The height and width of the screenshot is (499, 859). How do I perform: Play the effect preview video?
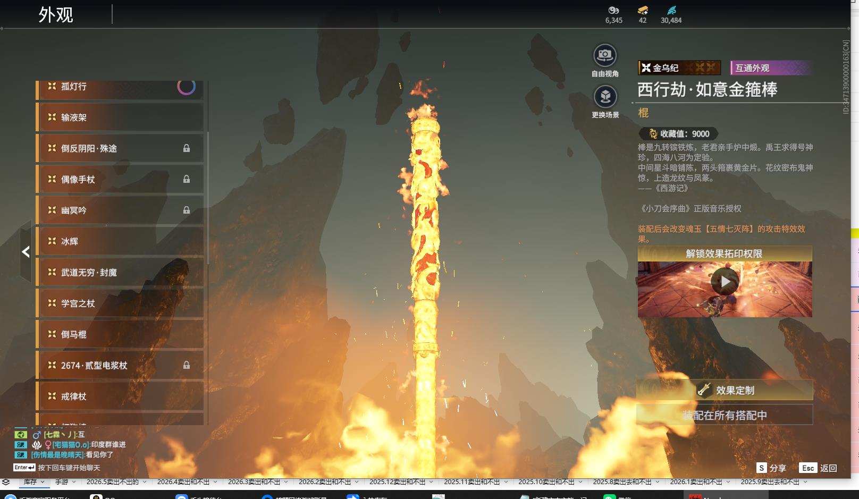tap(725, 282)
